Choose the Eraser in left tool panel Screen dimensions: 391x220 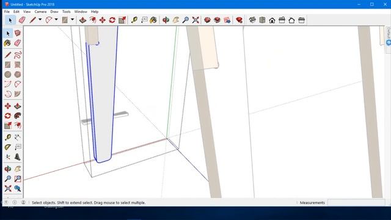(18, 43)
